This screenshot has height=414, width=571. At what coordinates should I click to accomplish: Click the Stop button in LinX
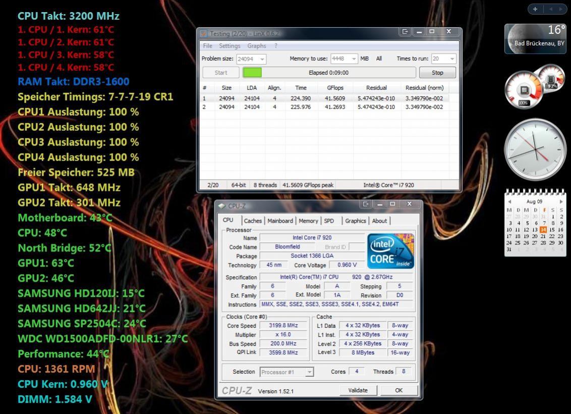(x=437, y=73)
